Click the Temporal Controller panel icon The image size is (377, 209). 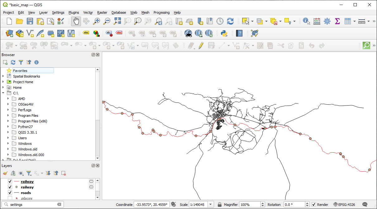pyautogui.click(x=220, y=21)
